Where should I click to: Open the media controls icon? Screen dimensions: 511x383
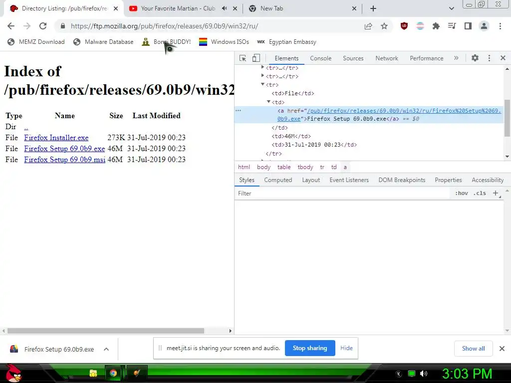[x=452, y=26]
